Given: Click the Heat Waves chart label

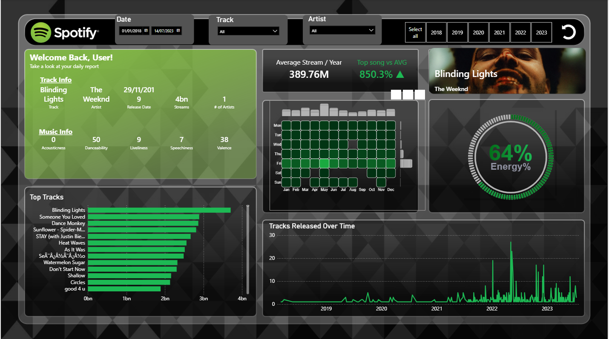Looking at the screenshot, I should (72, 243).
